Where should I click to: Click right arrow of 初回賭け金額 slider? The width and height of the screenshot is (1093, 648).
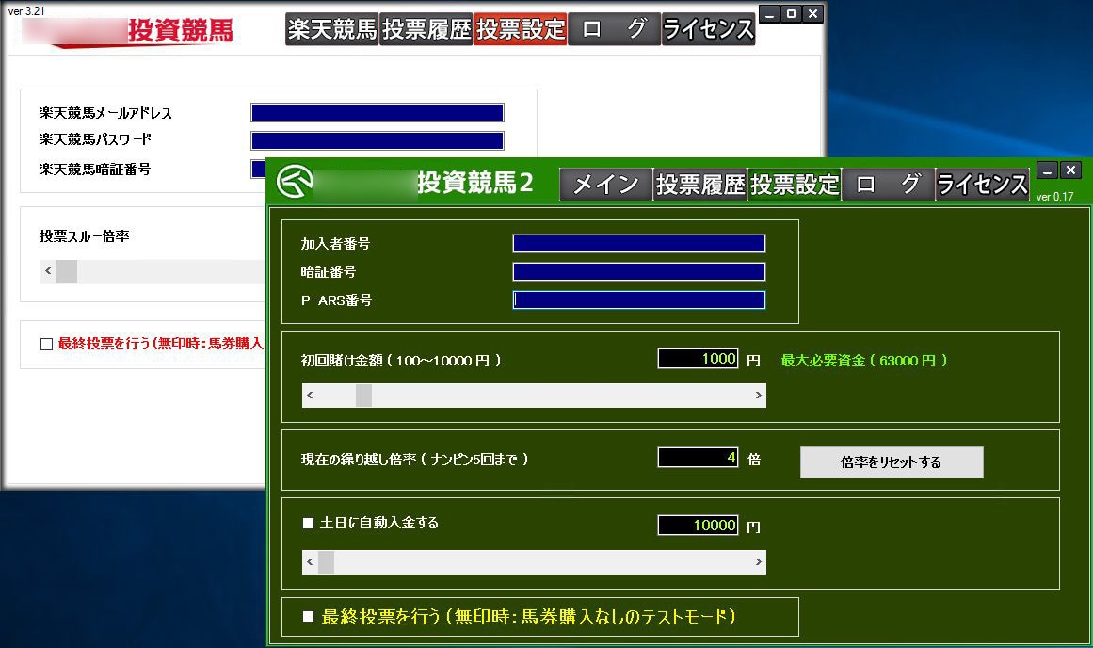click(x=759, y=396)
